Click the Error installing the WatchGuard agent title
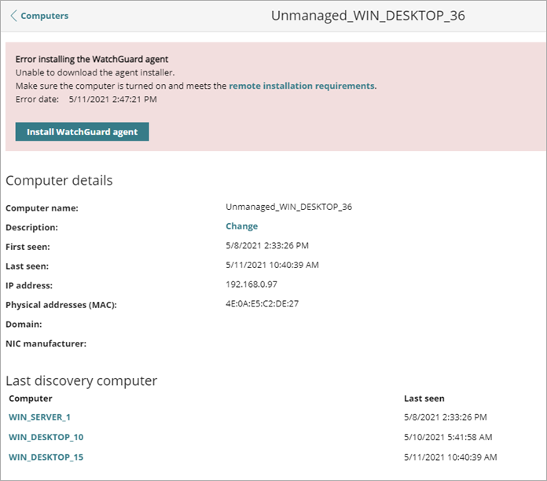The height and width of the screenshot is (481, 547). point(92,59)
